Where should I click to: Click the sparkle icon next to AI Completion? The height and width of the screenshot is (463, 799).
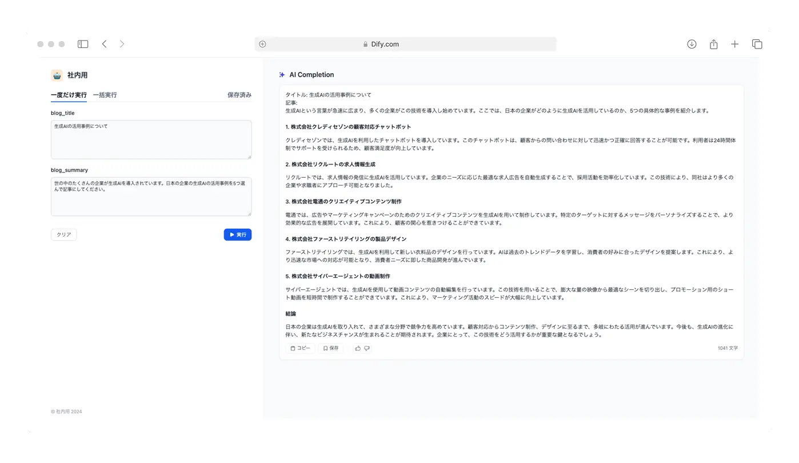pyautogui.click(x=281, y=74)
